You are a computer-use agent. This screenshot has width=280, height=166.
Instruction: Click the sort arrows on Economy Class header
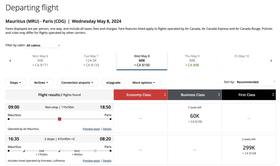(x=165, y=95)
